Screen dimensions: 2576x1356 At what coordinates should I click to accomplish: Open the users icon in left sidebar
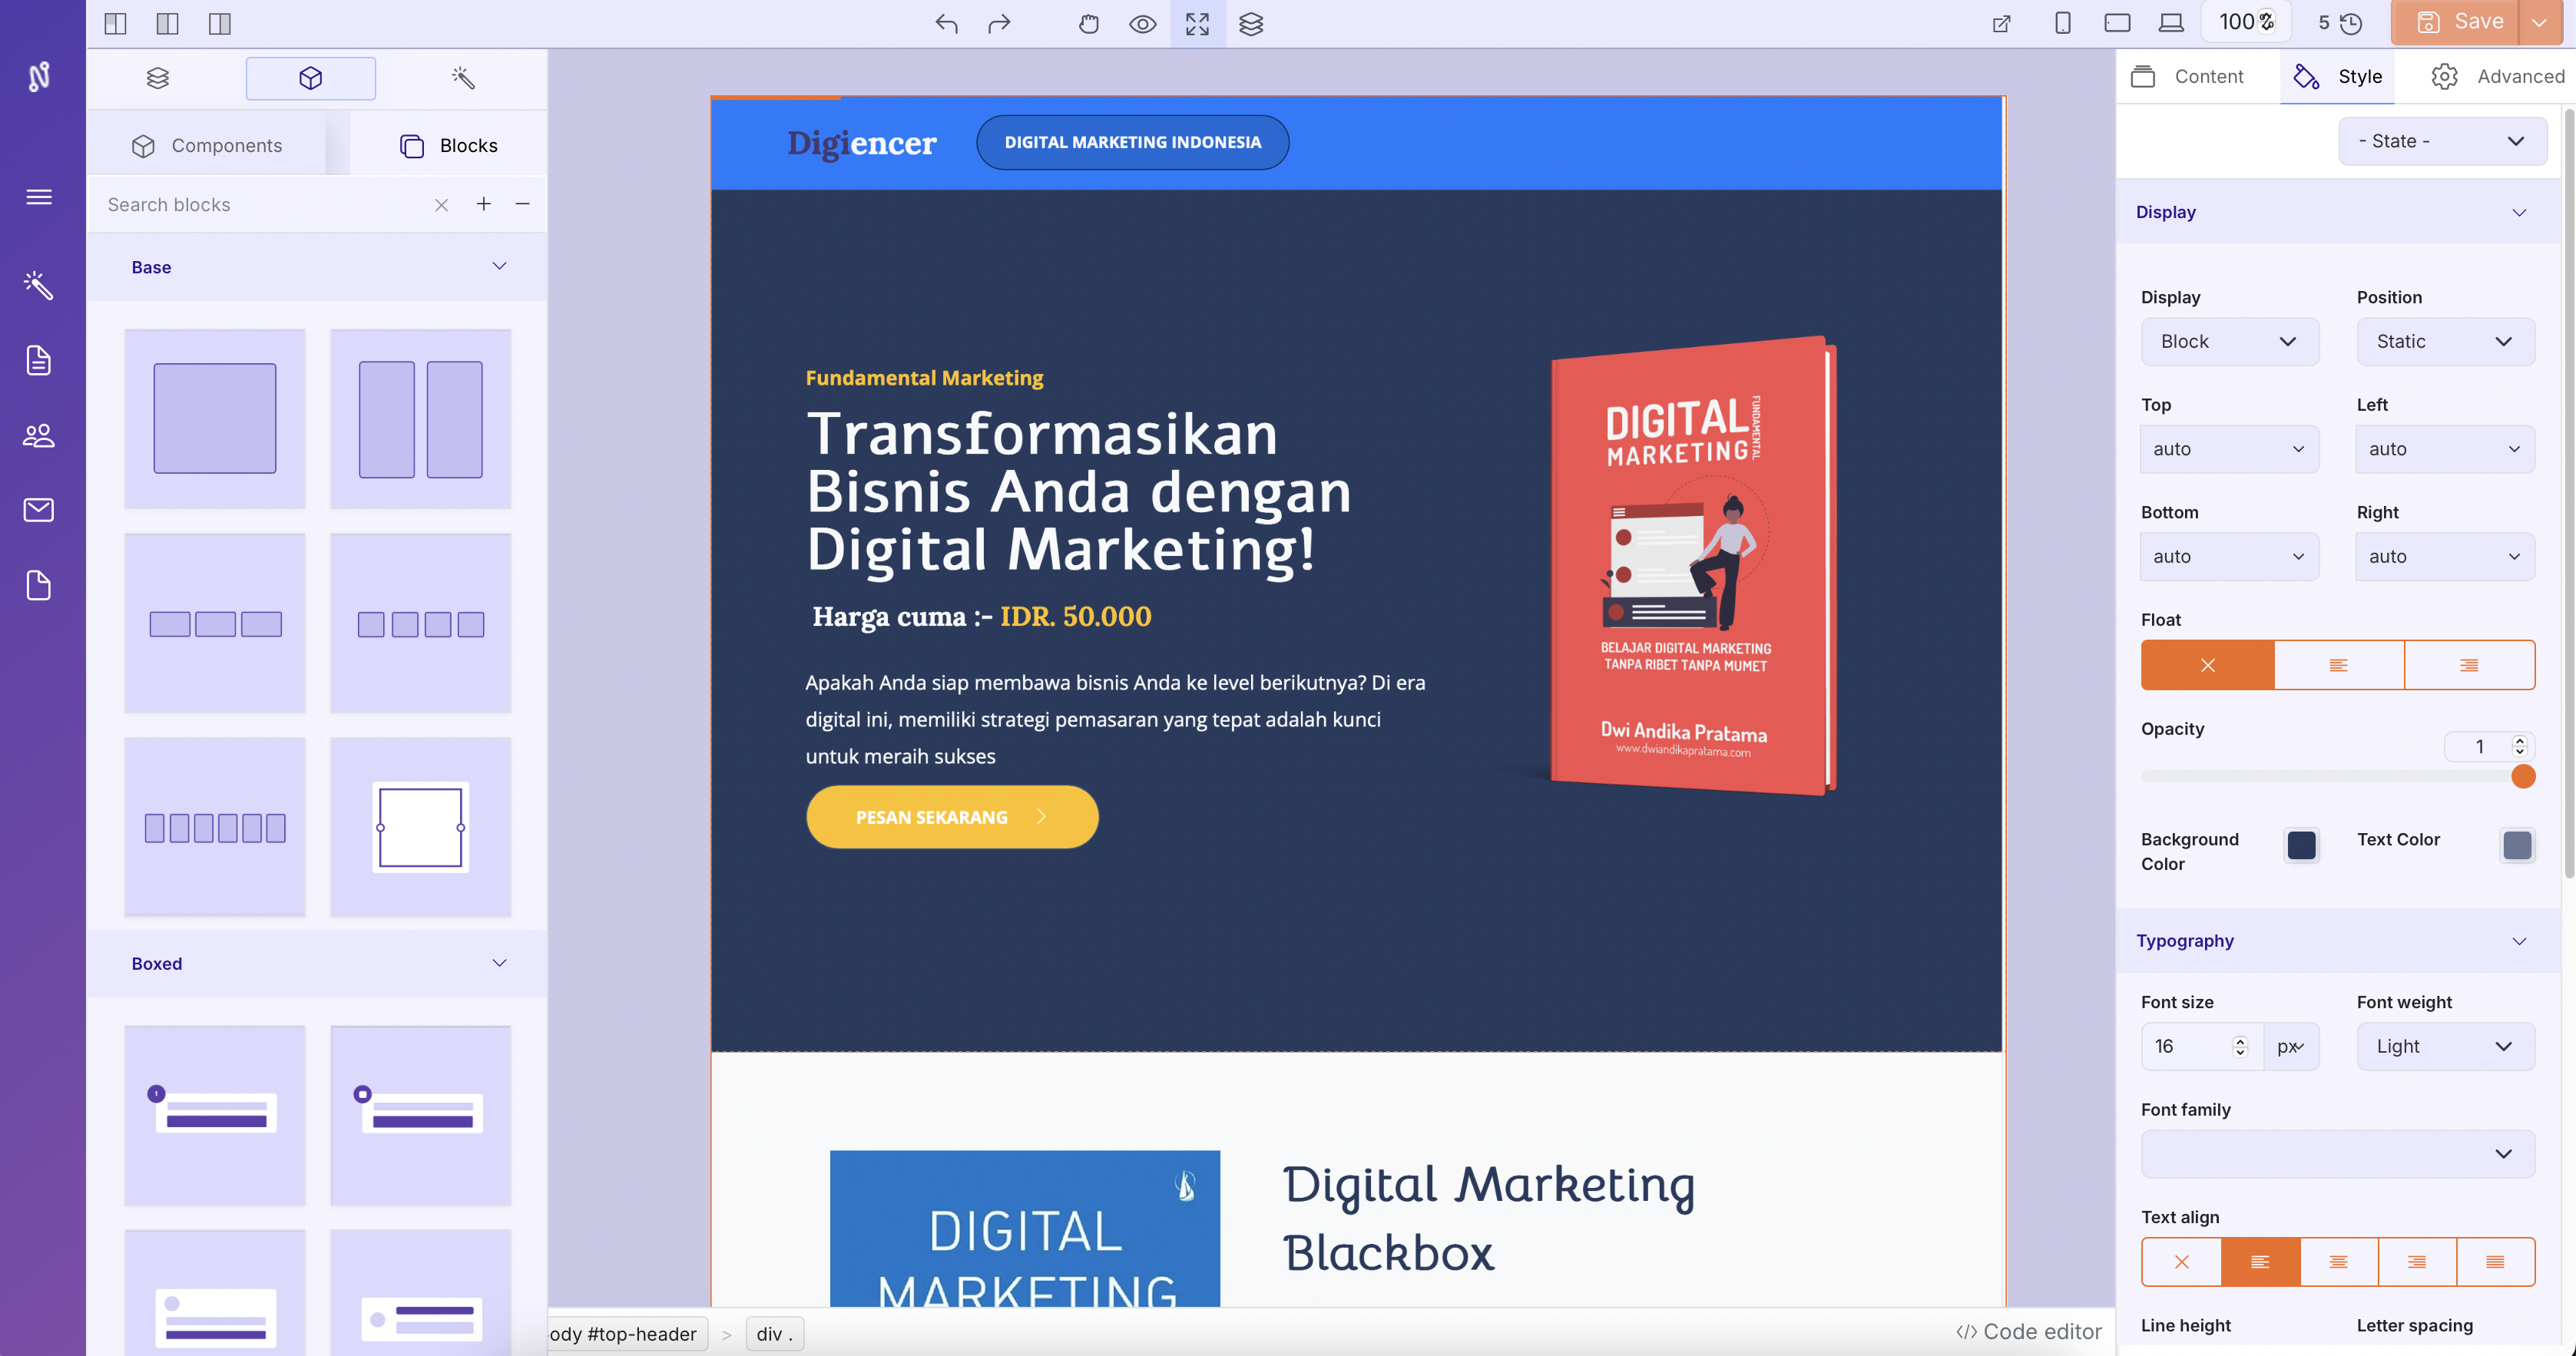pyautogui.click(x=39, y=436)
